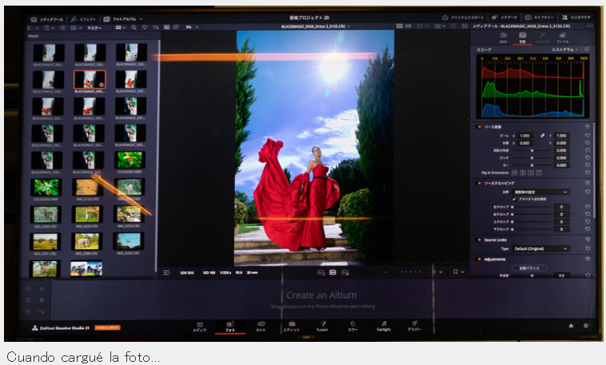Toggle the Adjustments section enable dot
This screenshot has height=365, width=606.
[x=479, y=259]
